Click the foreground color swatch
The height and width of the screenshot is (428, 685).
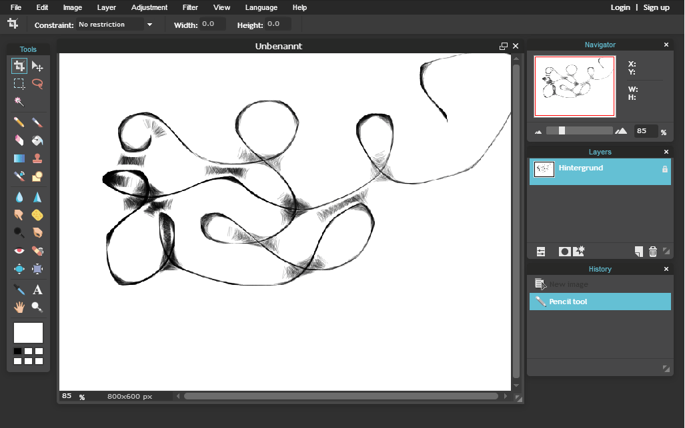tap(28, 332)
